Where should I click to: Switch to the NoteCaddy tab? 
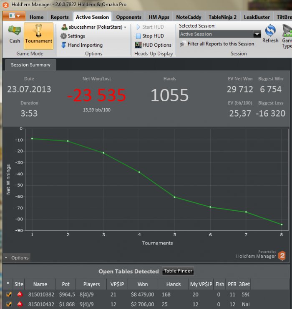point(189,17)
